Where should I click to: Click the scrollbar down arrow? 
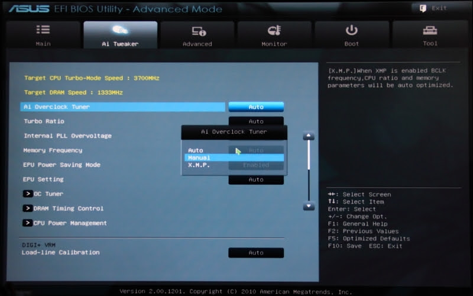coord(309,206)
